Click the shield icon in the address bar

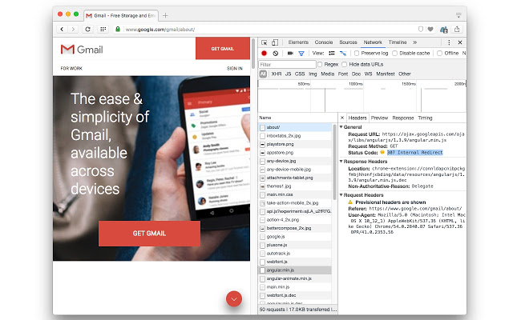(x=421, y=29)
